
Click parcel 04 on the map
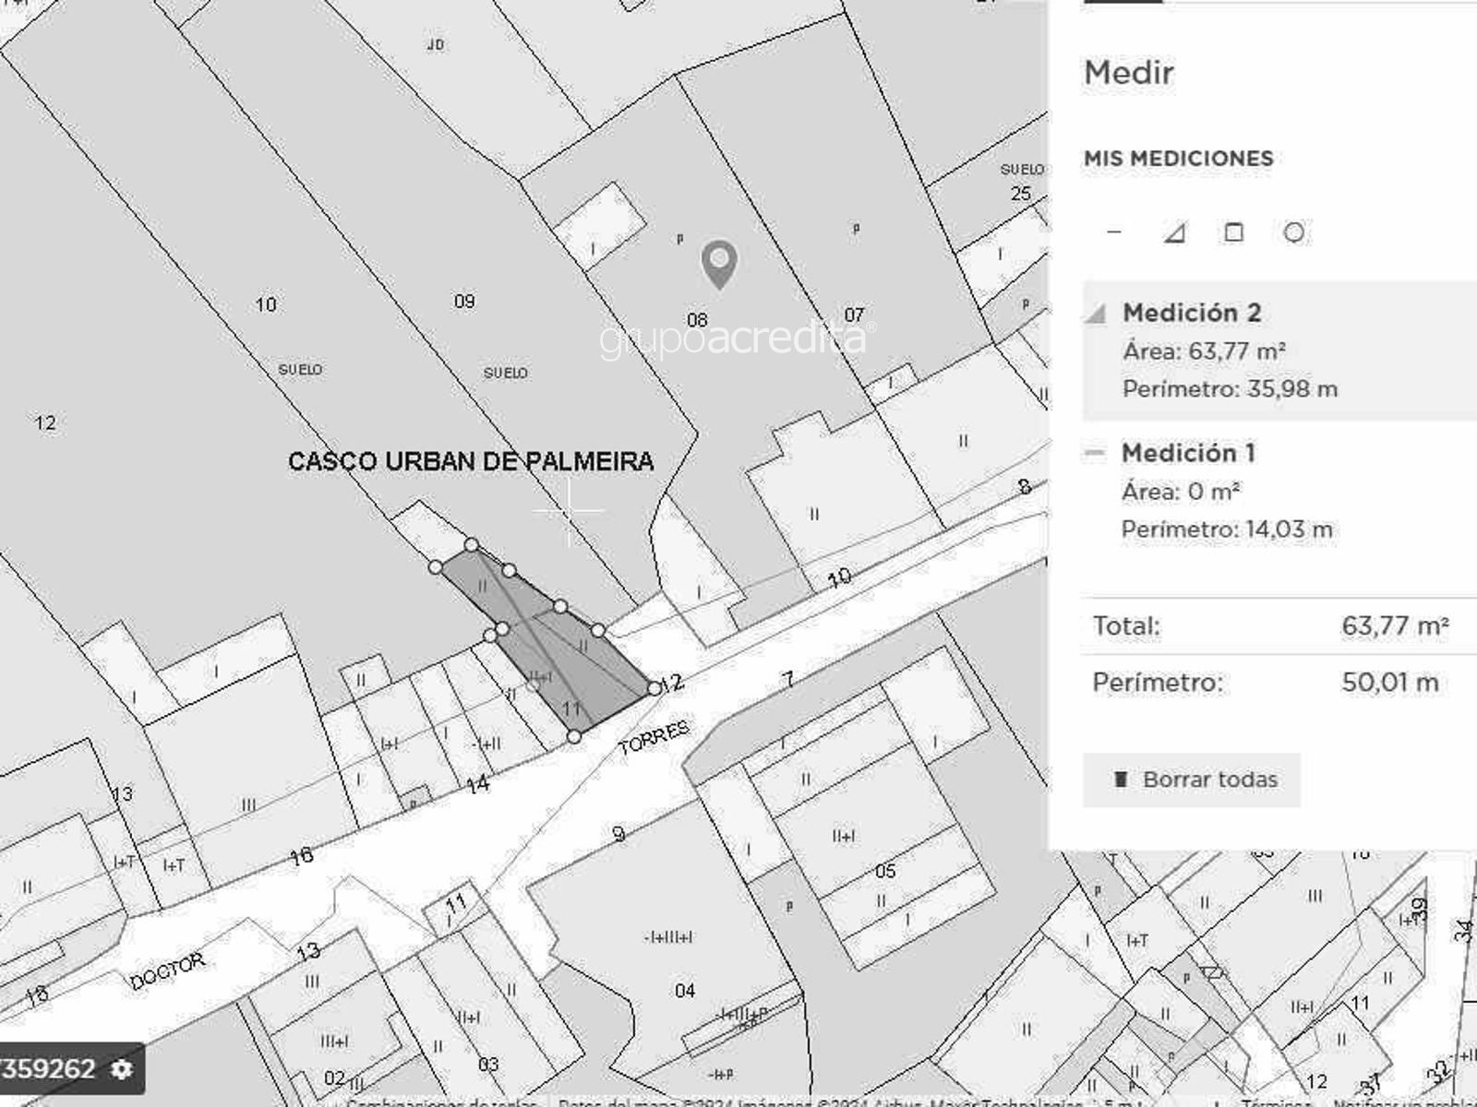(x=684, y=991)
